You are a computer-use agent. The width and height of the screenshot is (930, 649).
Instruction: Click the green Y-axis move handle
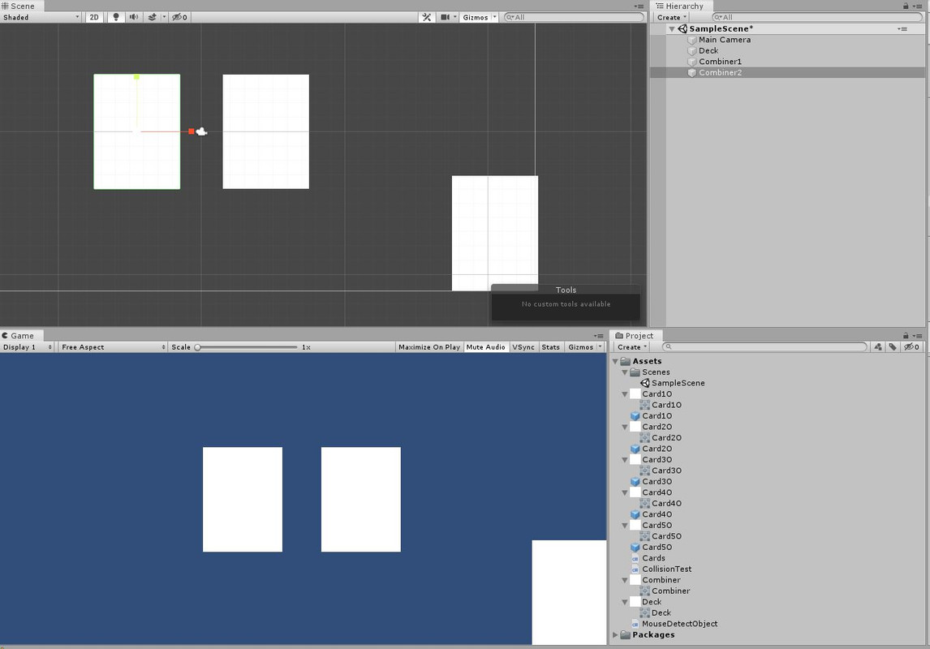point(136,77)
